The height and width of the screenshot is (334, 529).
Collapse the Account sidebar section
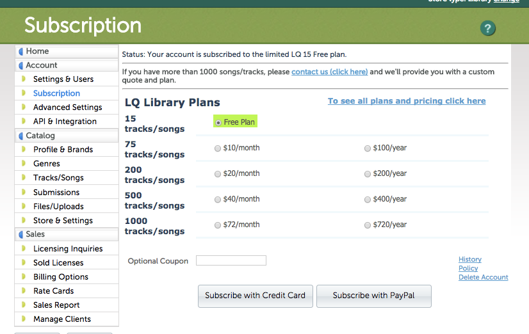point(42,65)
